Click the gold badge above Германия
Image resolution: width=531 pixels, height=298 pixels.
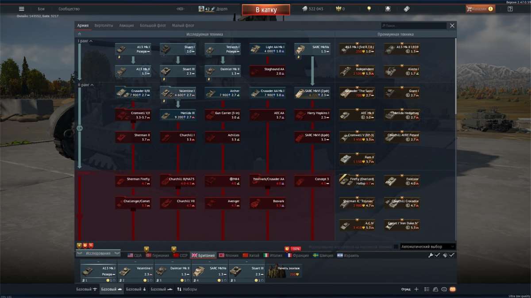tap(146, 249)
